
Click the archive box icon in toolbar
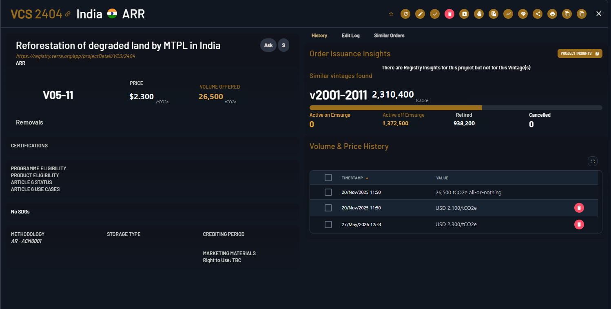click(x=464, y=14)
